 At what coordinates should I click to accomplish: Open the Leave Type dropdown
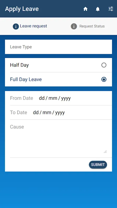click(58, 47)
